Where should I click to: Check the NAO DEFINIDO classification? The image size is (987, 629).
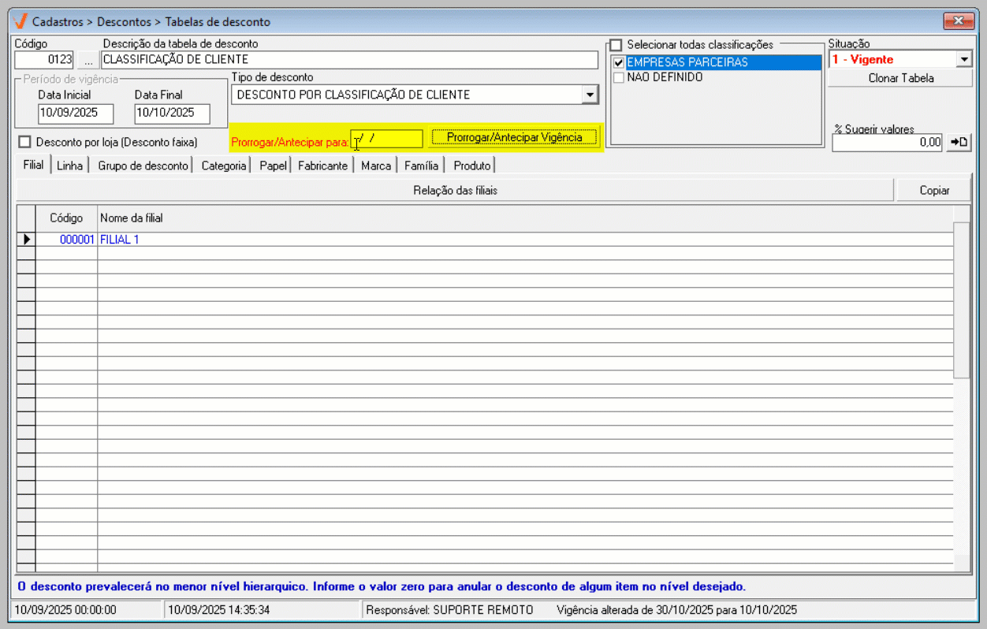[619, 77]
